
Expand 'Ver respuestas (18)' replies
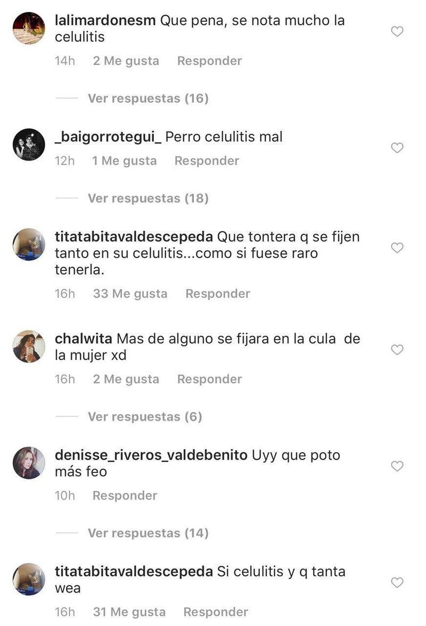tap(148, 198)
